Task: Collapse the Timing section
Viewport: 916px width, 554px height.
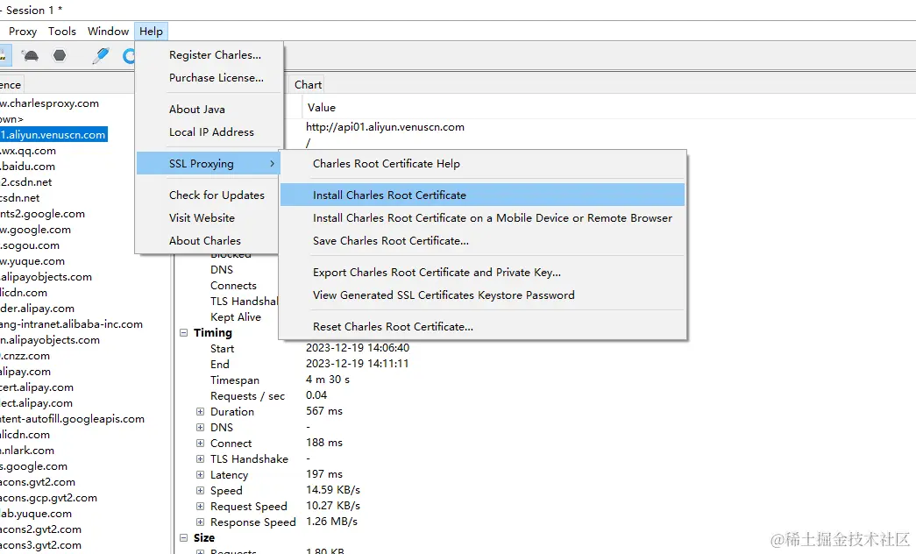Action: click(183, 332)
